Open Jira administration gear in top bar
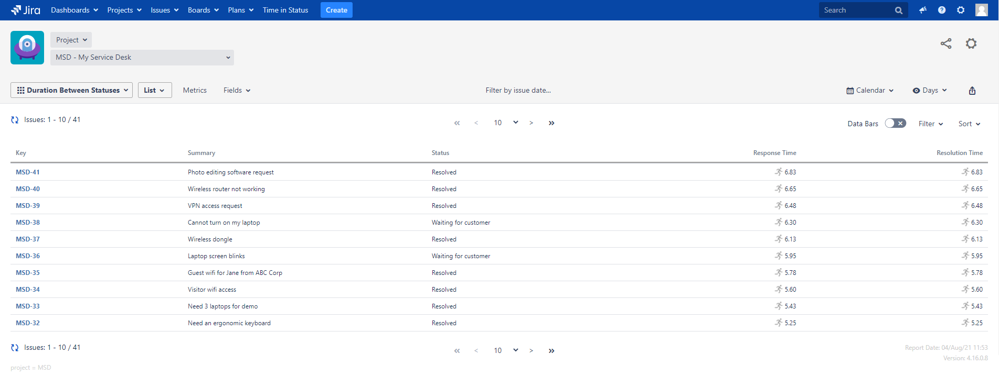Image resolution: width=999 pixels, height=376 pixels. (960, 10)
